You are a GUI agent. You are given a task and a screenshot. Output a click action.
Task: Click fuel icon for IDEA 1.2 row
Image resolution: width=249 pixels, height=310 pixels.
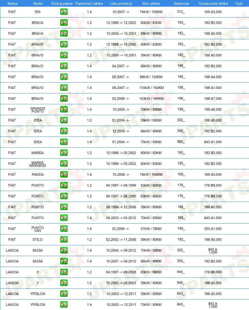tap(64, 120)
